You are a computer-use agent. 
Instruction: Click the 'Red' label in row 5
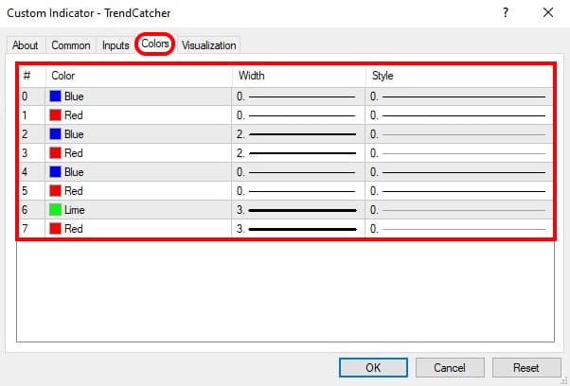click(74, 191)
